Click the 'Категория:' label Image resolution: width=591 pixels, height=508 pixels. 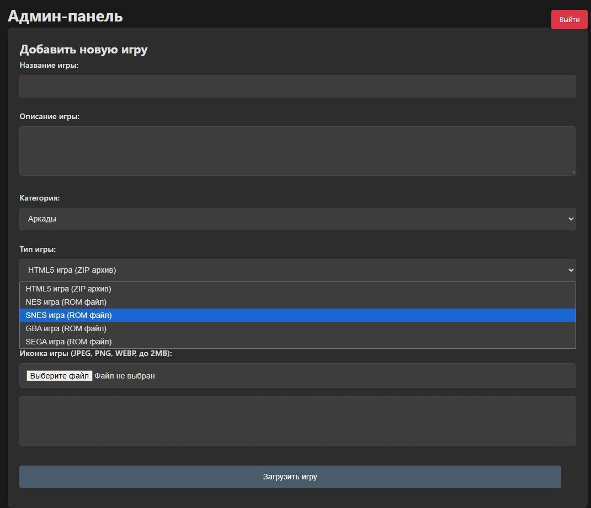click(40, 198)
